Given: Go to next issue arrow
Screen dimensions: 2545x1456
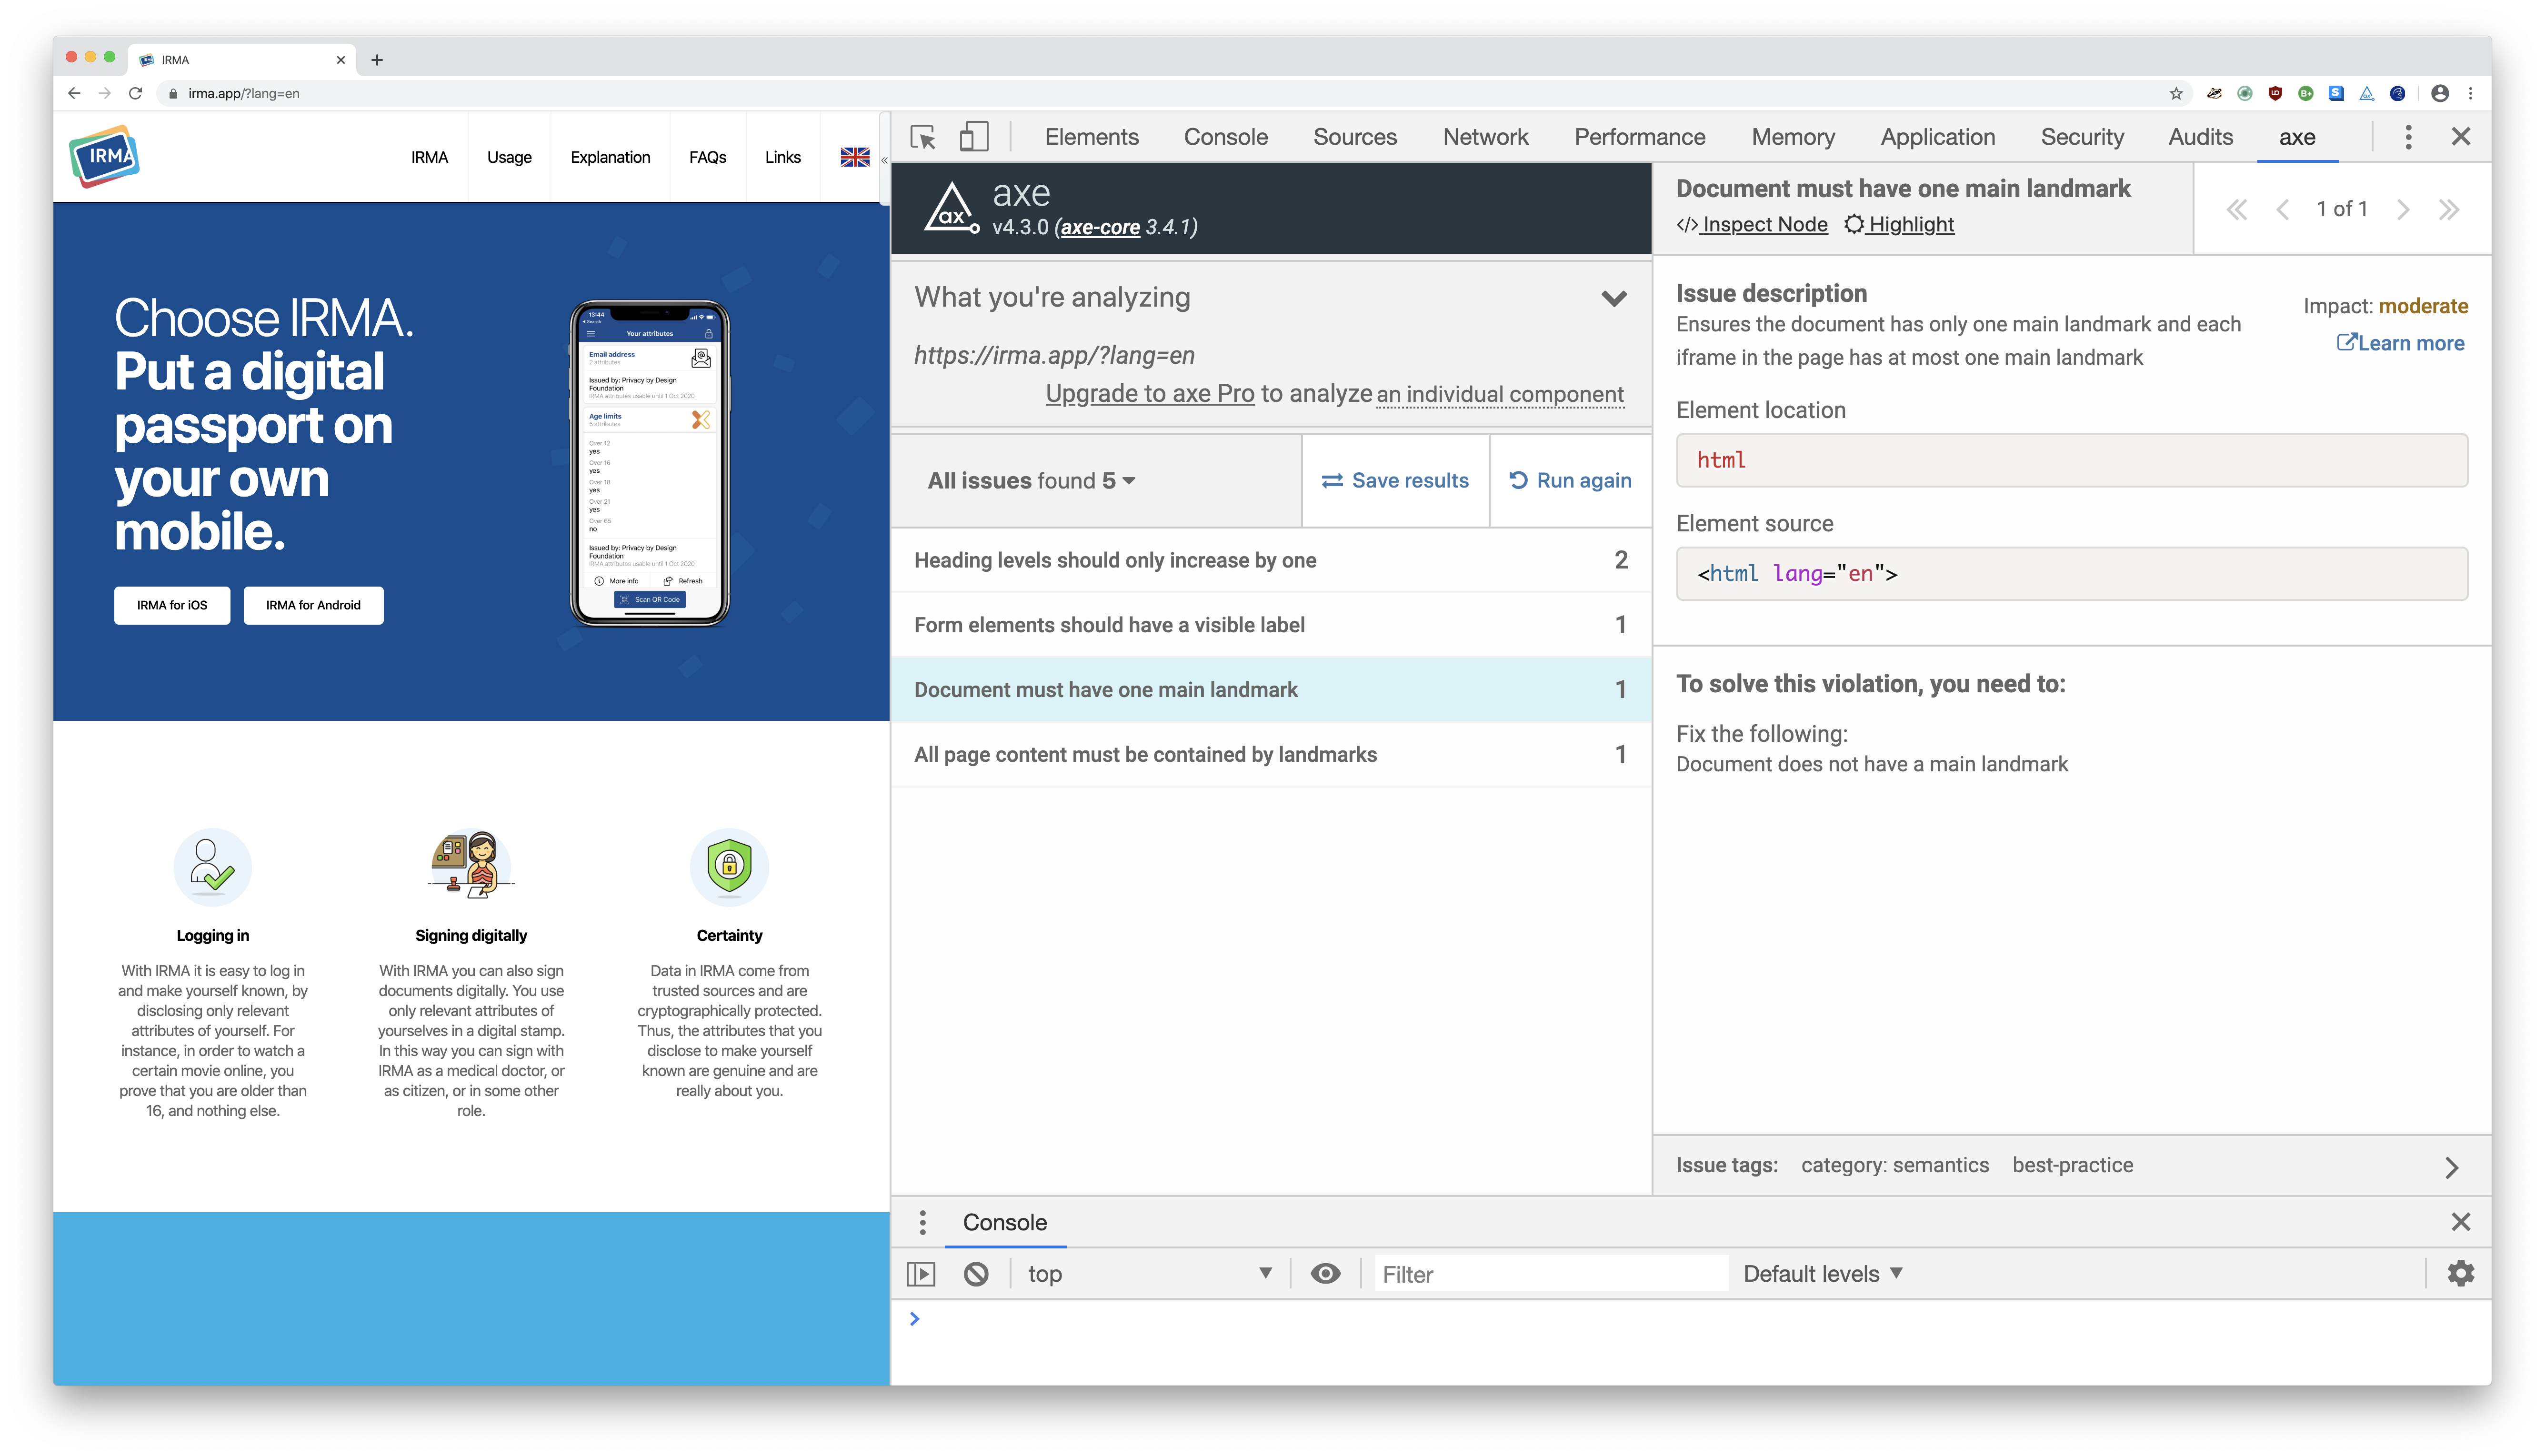Looking at the screenshot, I should [2403, 209].
